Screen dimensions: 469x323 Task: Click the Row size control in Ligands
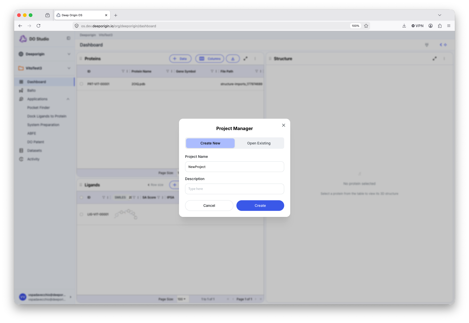[155, 185]
